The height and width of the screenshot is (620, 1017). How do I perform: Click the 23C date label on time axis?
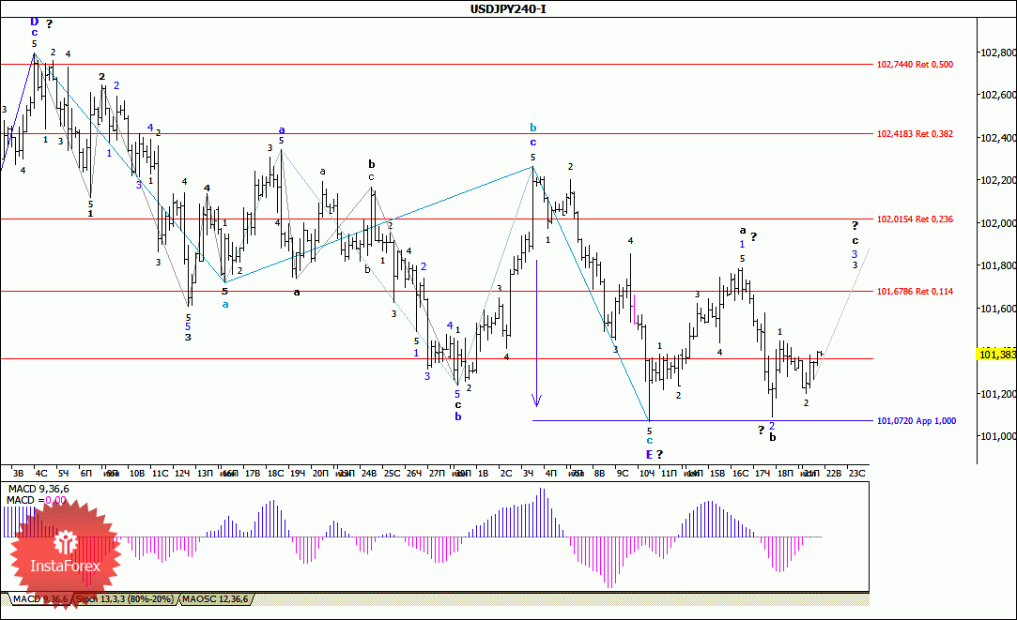pos(856,474)
